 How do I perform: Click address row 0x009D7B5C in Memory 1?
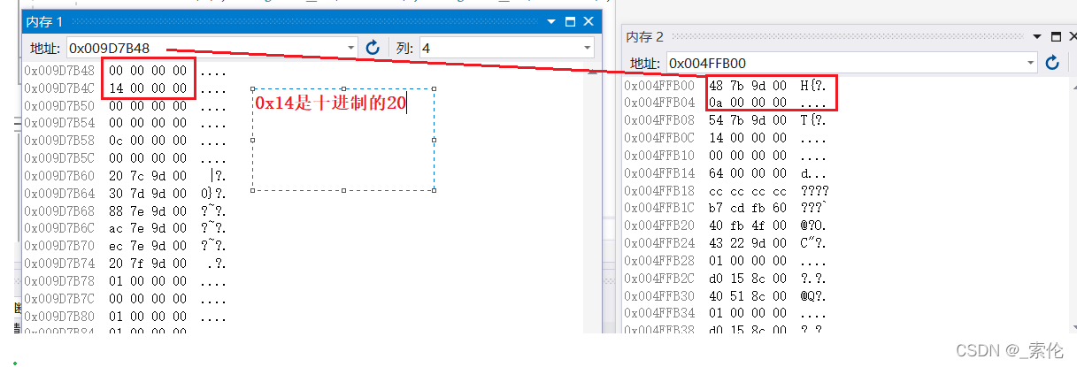tap(126, 158)
